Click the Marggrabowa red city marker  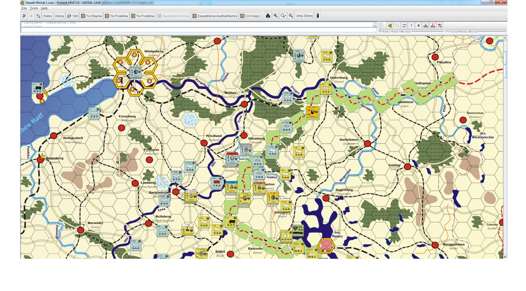pos(435,245)
